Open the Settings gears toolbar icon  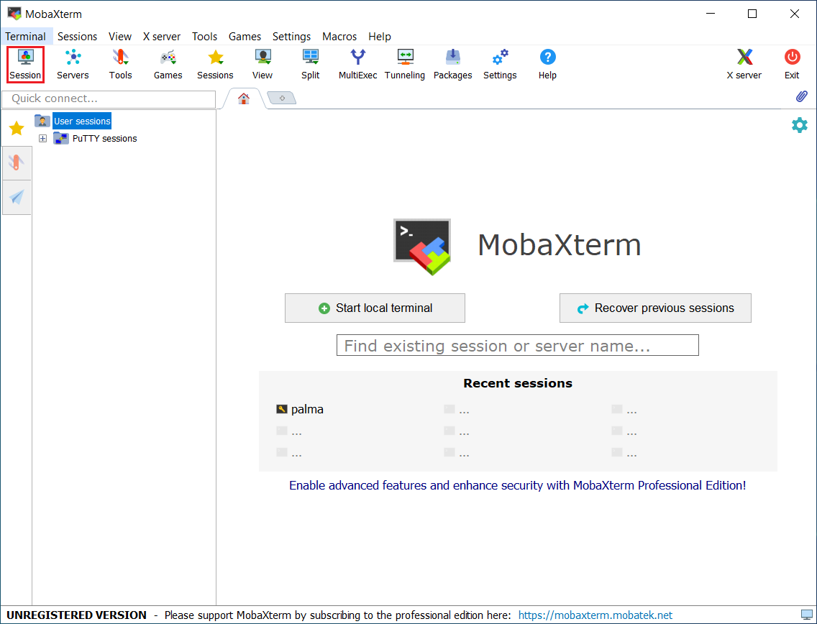[x=500, y=65]
